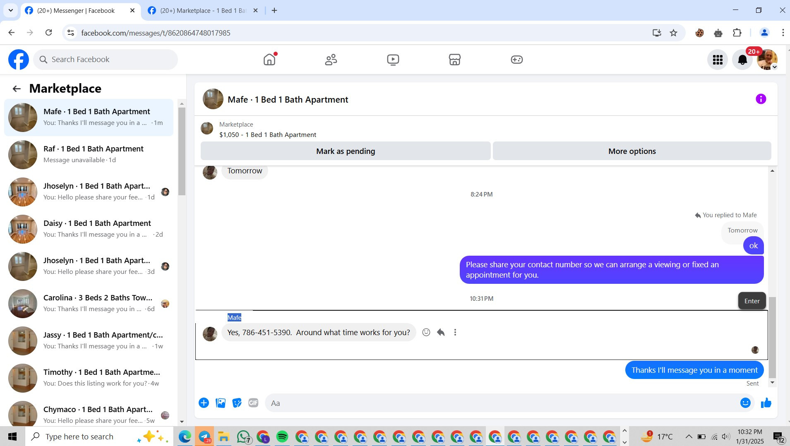Open the Friends icon in top navigation
Image resolution: width=790 pixels, height=446 pixels.
coord(331,60)
